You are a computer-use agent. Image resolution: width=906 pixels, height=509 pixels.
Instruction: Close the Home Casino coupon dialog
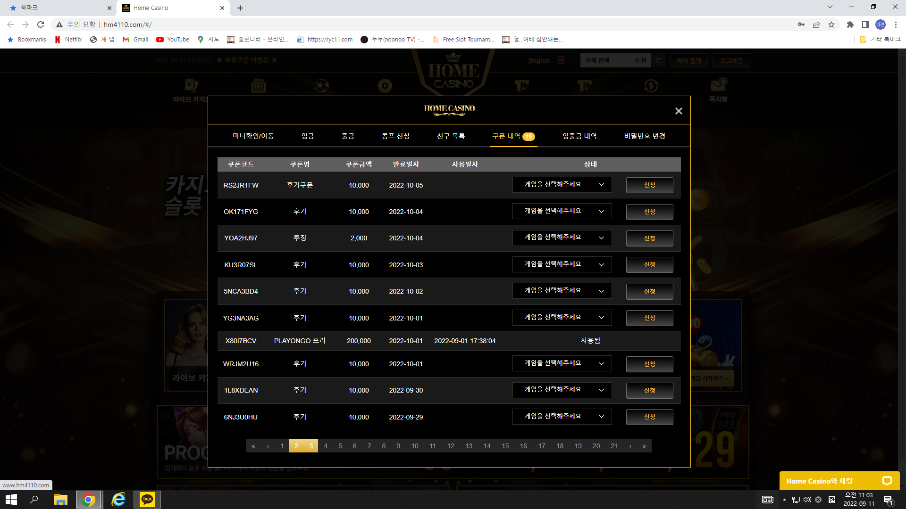(679, 111)
